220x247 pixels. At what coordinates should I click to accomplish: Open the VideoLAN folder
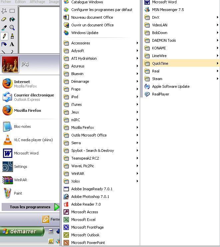(181, 25)
